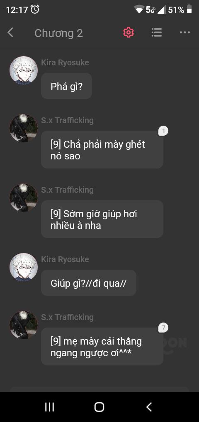This screenshot has height=422, width=199.
Task: Open comment badge showing 7
Action: click(x=163, y=328)
